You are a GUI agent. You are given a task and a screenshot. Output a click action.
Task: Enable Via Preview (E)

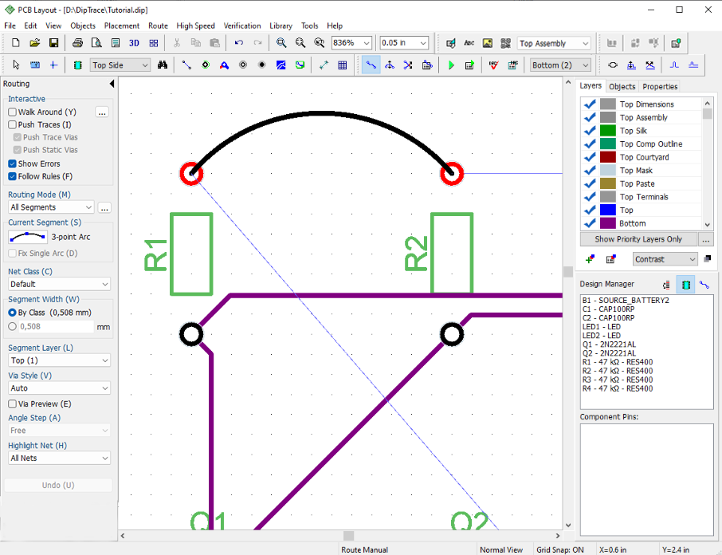(13, 404)
